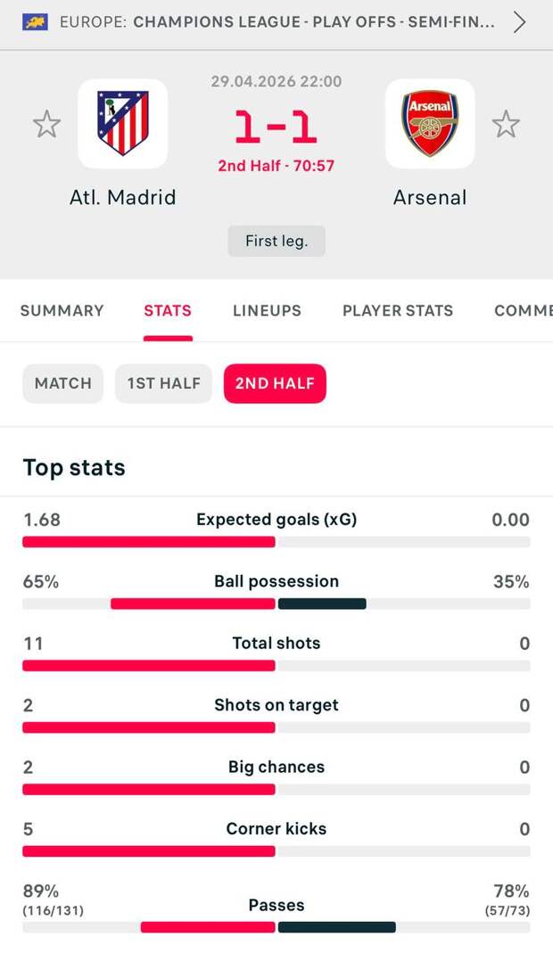This screenshot has width=553, height=953.
Task: Show full Match stats filter
Action: (63, 383)
